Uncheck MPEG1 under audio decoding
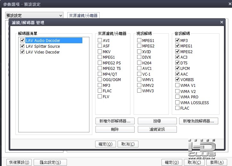The height and width of the screenshot is (166, 232). point(177,46)
